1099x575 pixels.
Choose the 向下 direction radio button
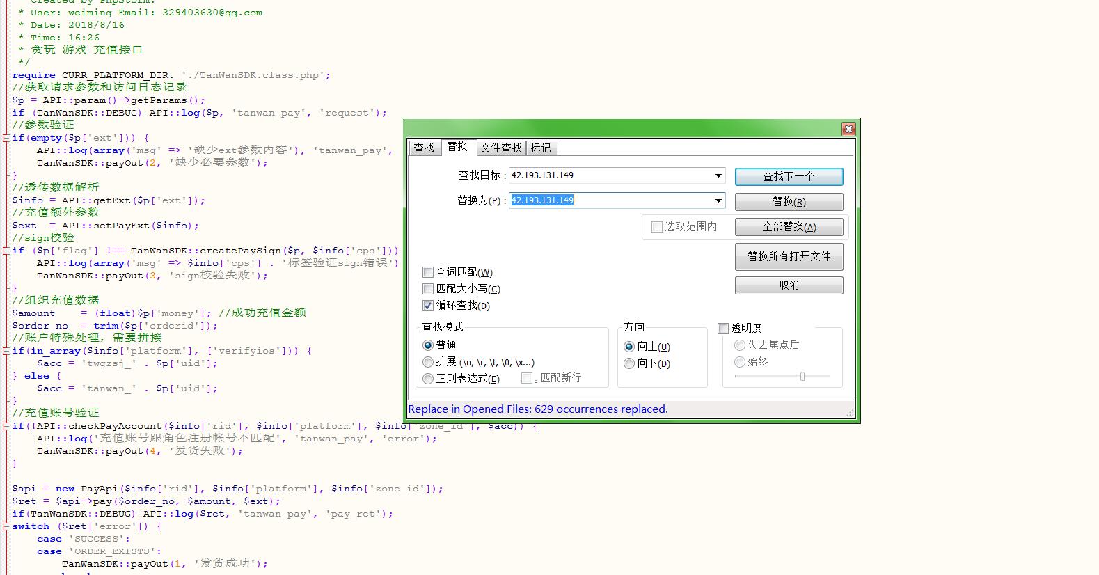[x=629, y=363]
